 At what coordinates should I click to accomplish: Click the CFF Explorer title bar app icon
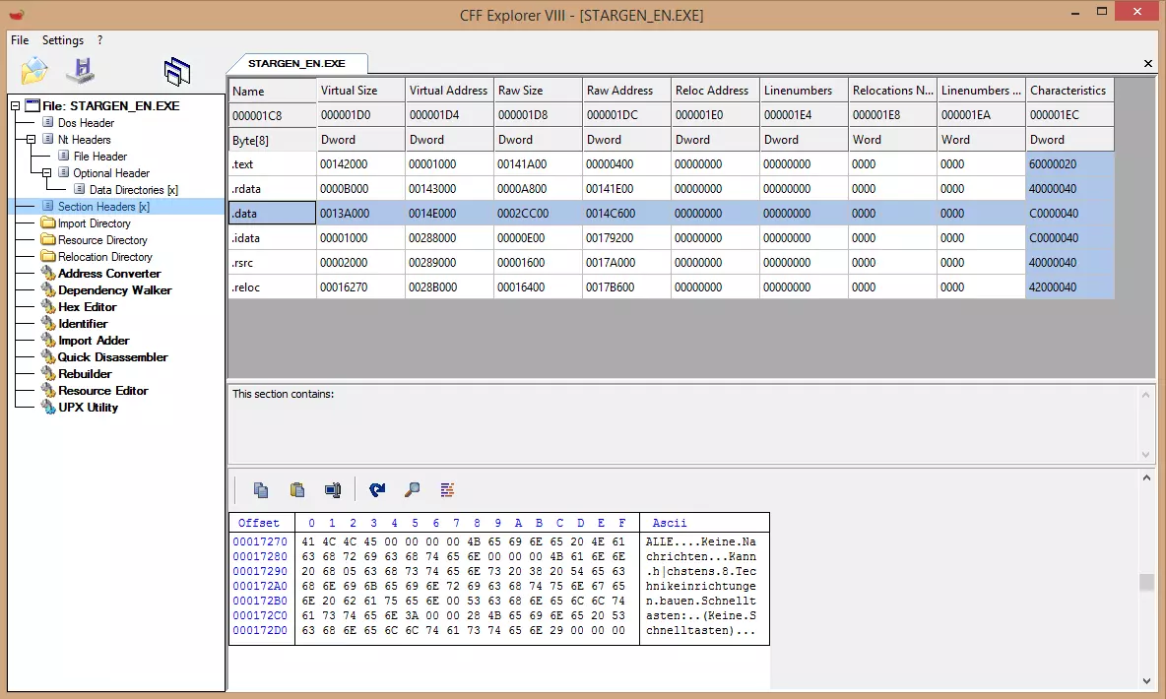pyautogui.click(x=17, y=14)
